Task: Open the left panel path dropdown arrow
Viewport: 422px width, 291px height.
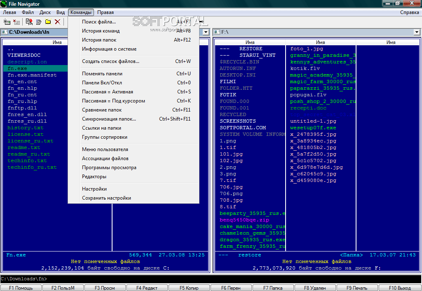Action: tap(206, 32)
